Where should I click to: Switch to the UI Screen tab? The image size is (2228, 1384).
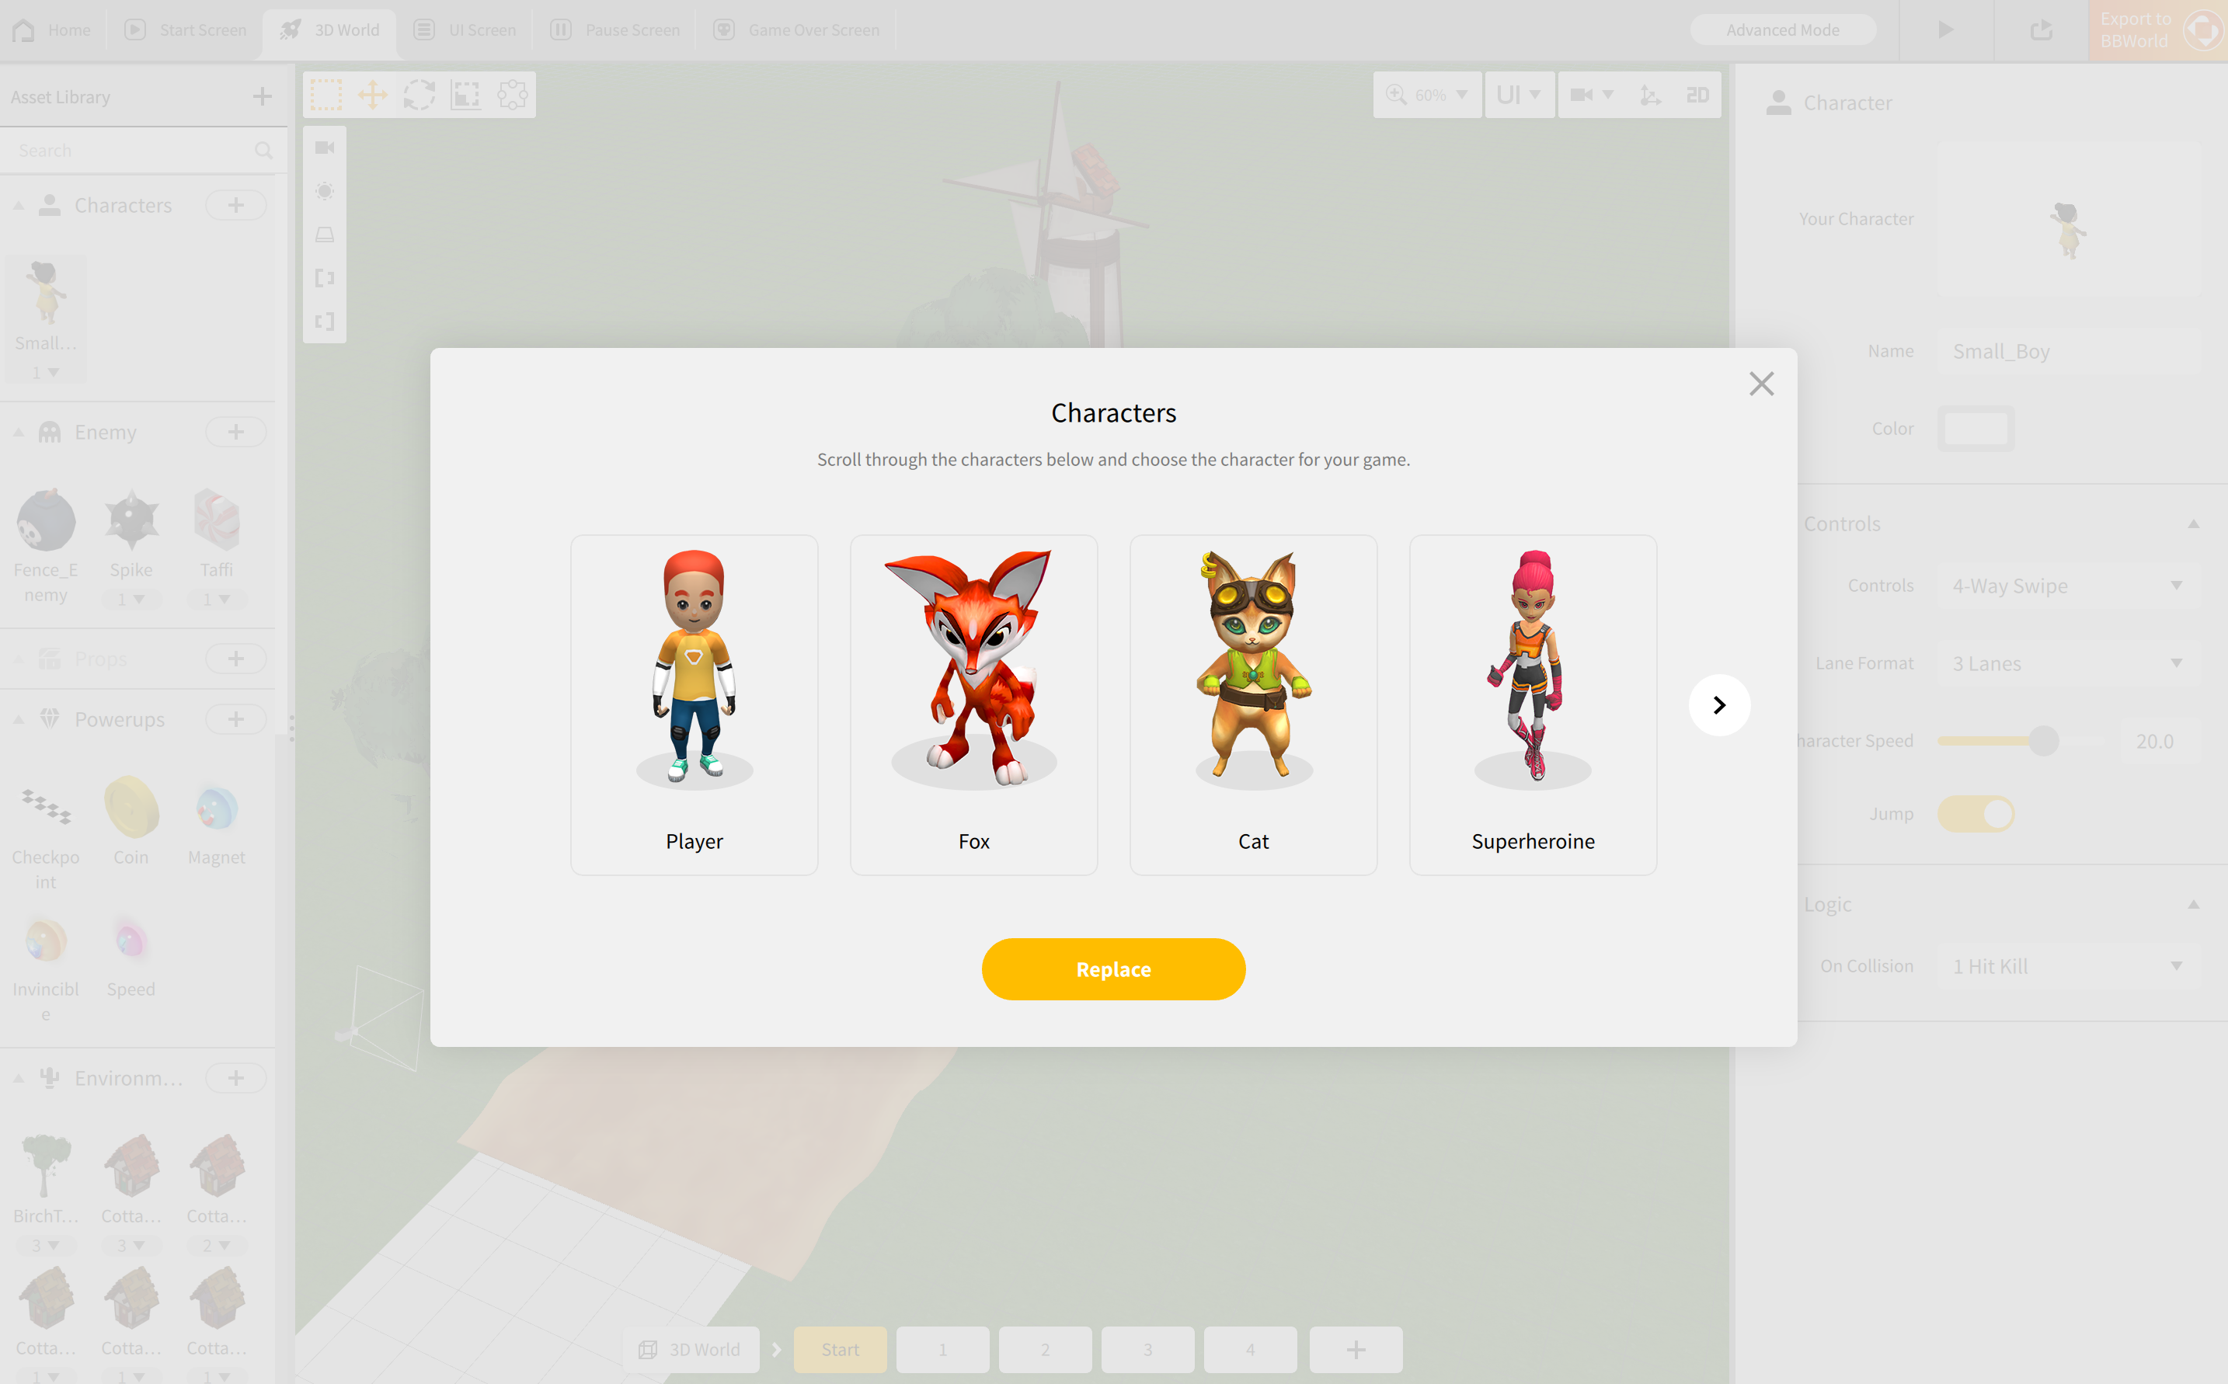click(x=465, y=30)
